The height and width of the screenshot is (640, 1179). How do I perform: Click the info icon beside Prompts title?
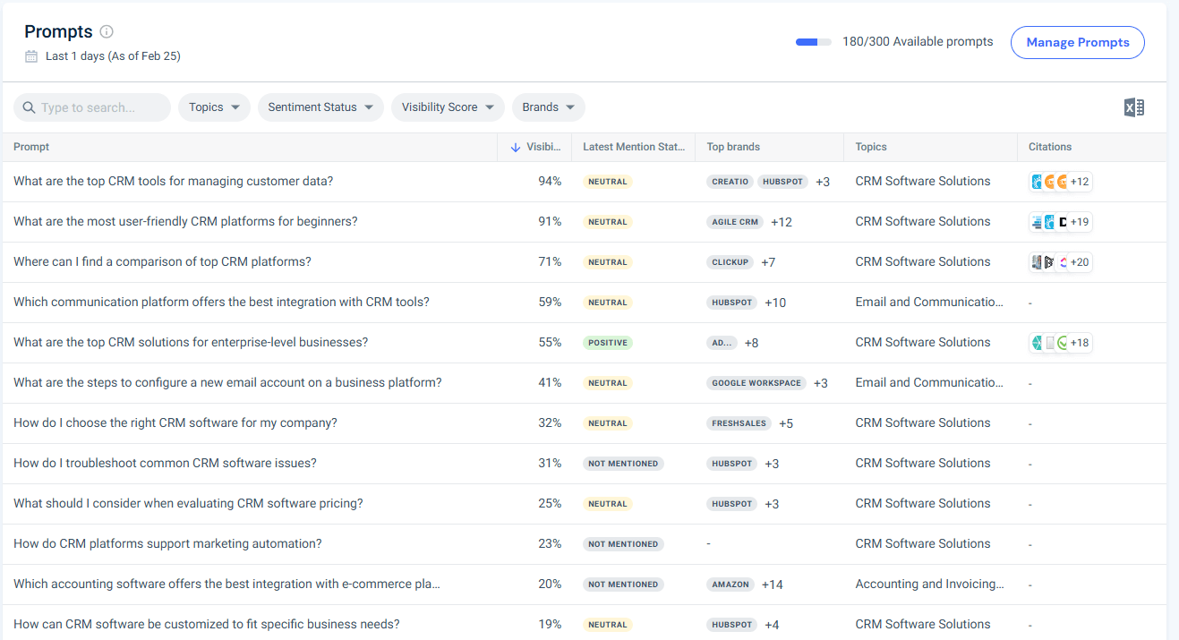click(107, 31)
